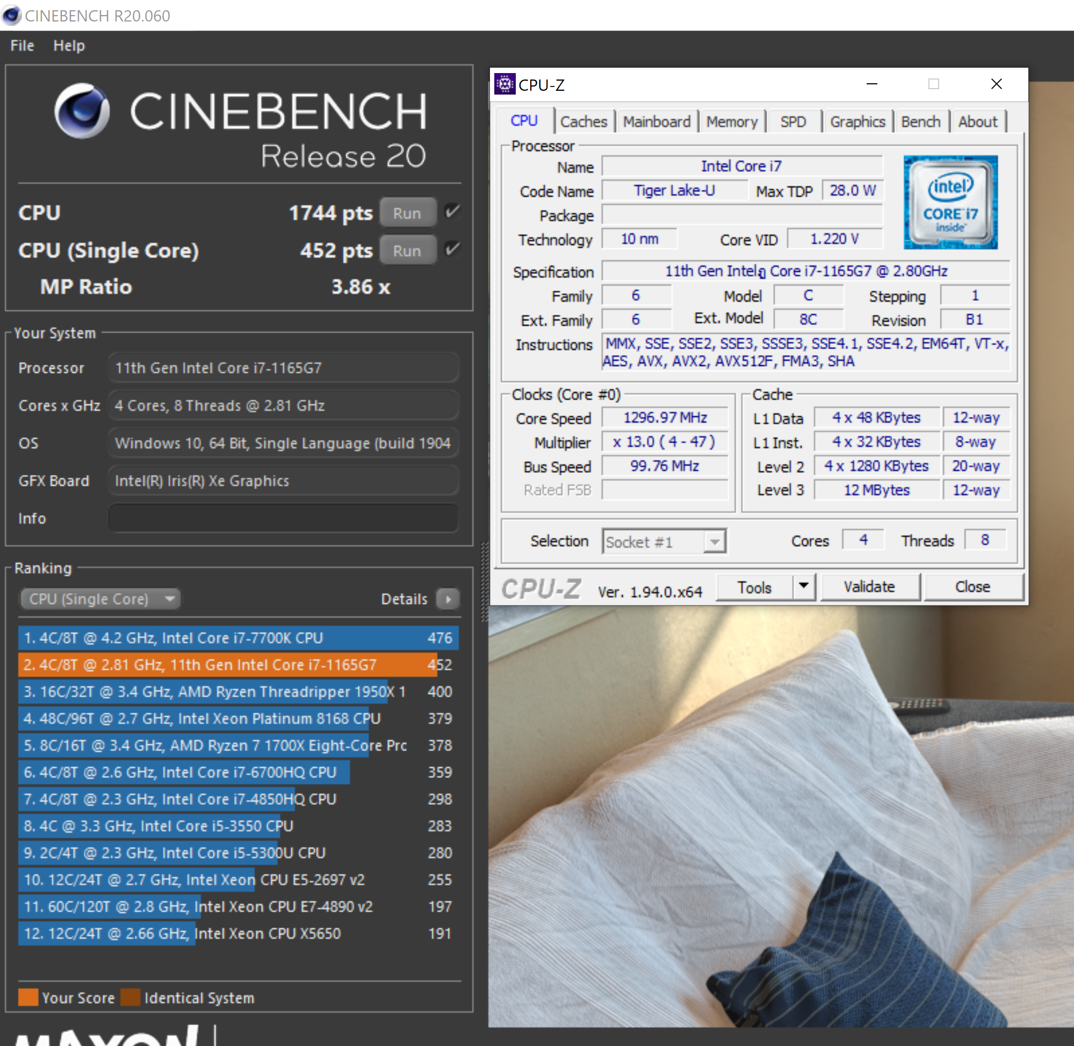Click the Max TDP value 28.0 W
Screen dimensions: 1074x1046
tap(853, 191)
